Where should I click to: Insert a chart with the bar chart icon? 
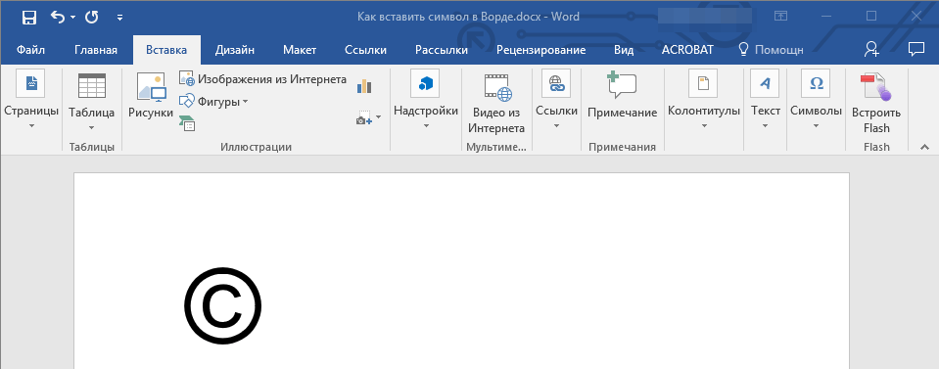click(364, 86)
